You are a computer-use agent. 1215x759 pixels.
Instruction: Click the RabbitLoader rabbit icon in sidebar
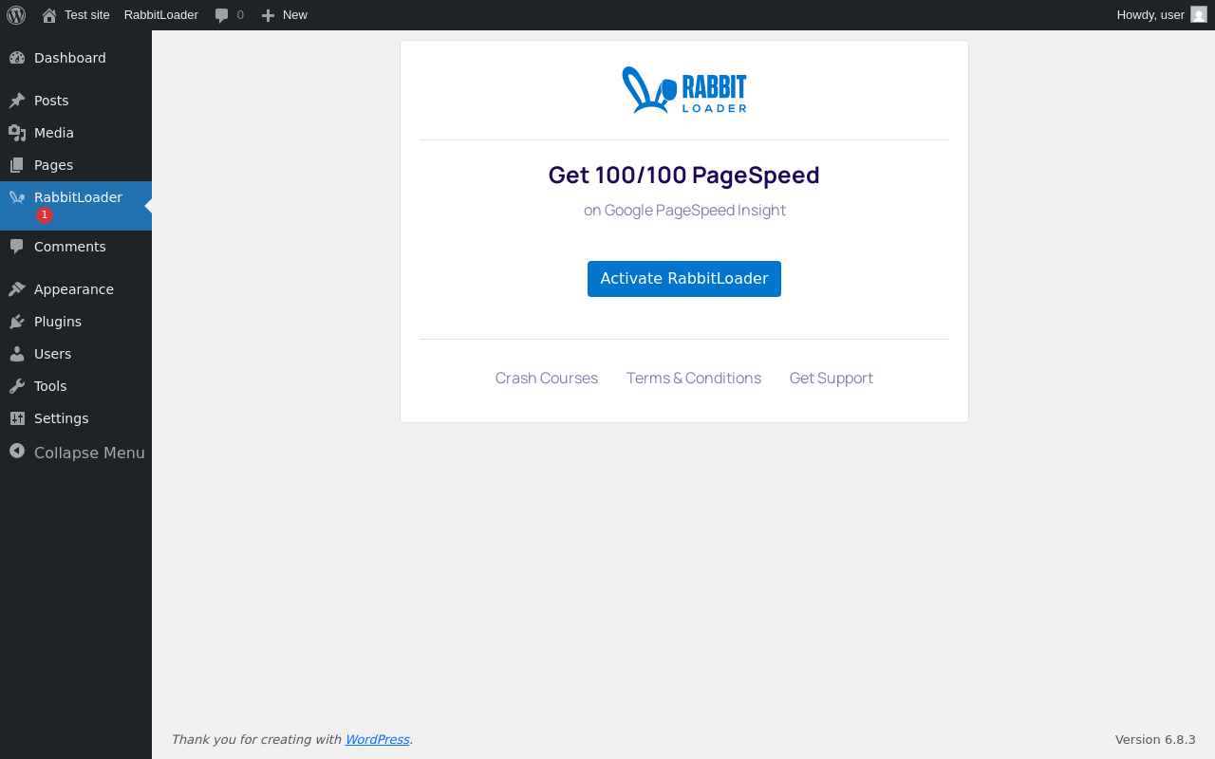17,197
